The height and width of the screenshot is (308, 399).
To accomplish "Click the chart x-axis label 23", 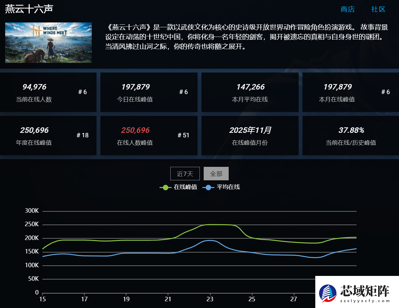I will pos(210,299).
